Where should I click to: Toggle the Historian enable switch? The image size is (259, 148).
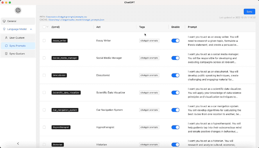click(x=175, y=145)
